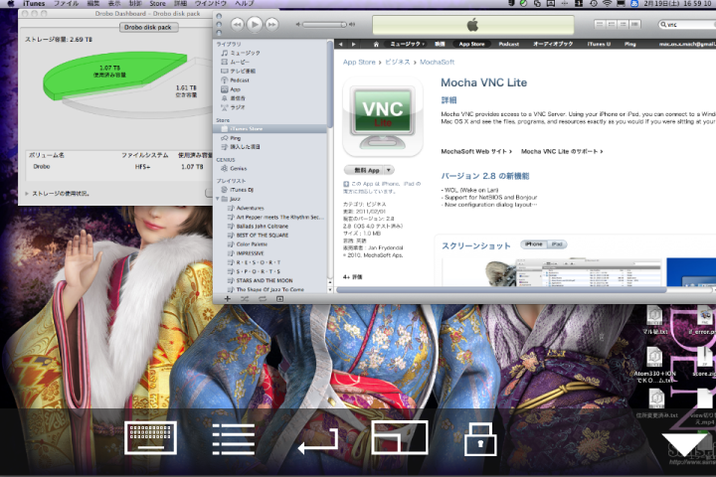Open the Apple menu icon
716x477 pixels.
(11, 4)
